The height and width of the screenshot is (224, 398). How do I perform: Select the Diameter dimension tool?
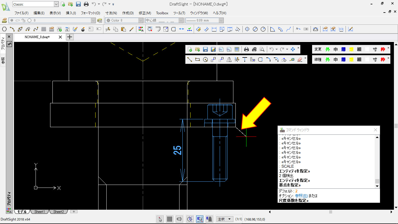click(255, 29)
